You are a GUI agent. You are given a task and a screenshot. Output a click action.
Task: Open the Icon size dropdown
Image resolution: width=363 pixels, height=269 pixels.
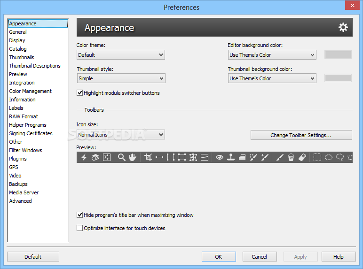121,135
